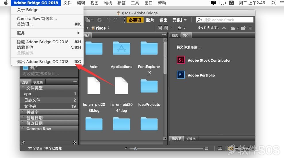The width and height of the screenshot is (284, 158).
Task: Toggle the 日志文件 file type filter
Action: coord(49,100)
